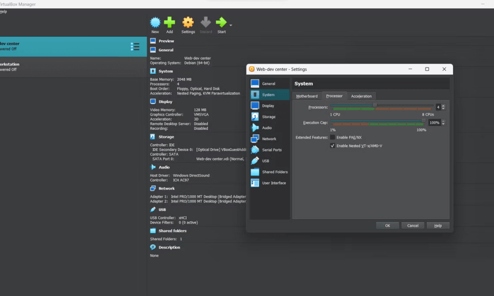This screenshot has height=296, width=494.
Task: Open Network category in Settings dialog sidebar
Action: pyautogui.click(x=270, y=139)
